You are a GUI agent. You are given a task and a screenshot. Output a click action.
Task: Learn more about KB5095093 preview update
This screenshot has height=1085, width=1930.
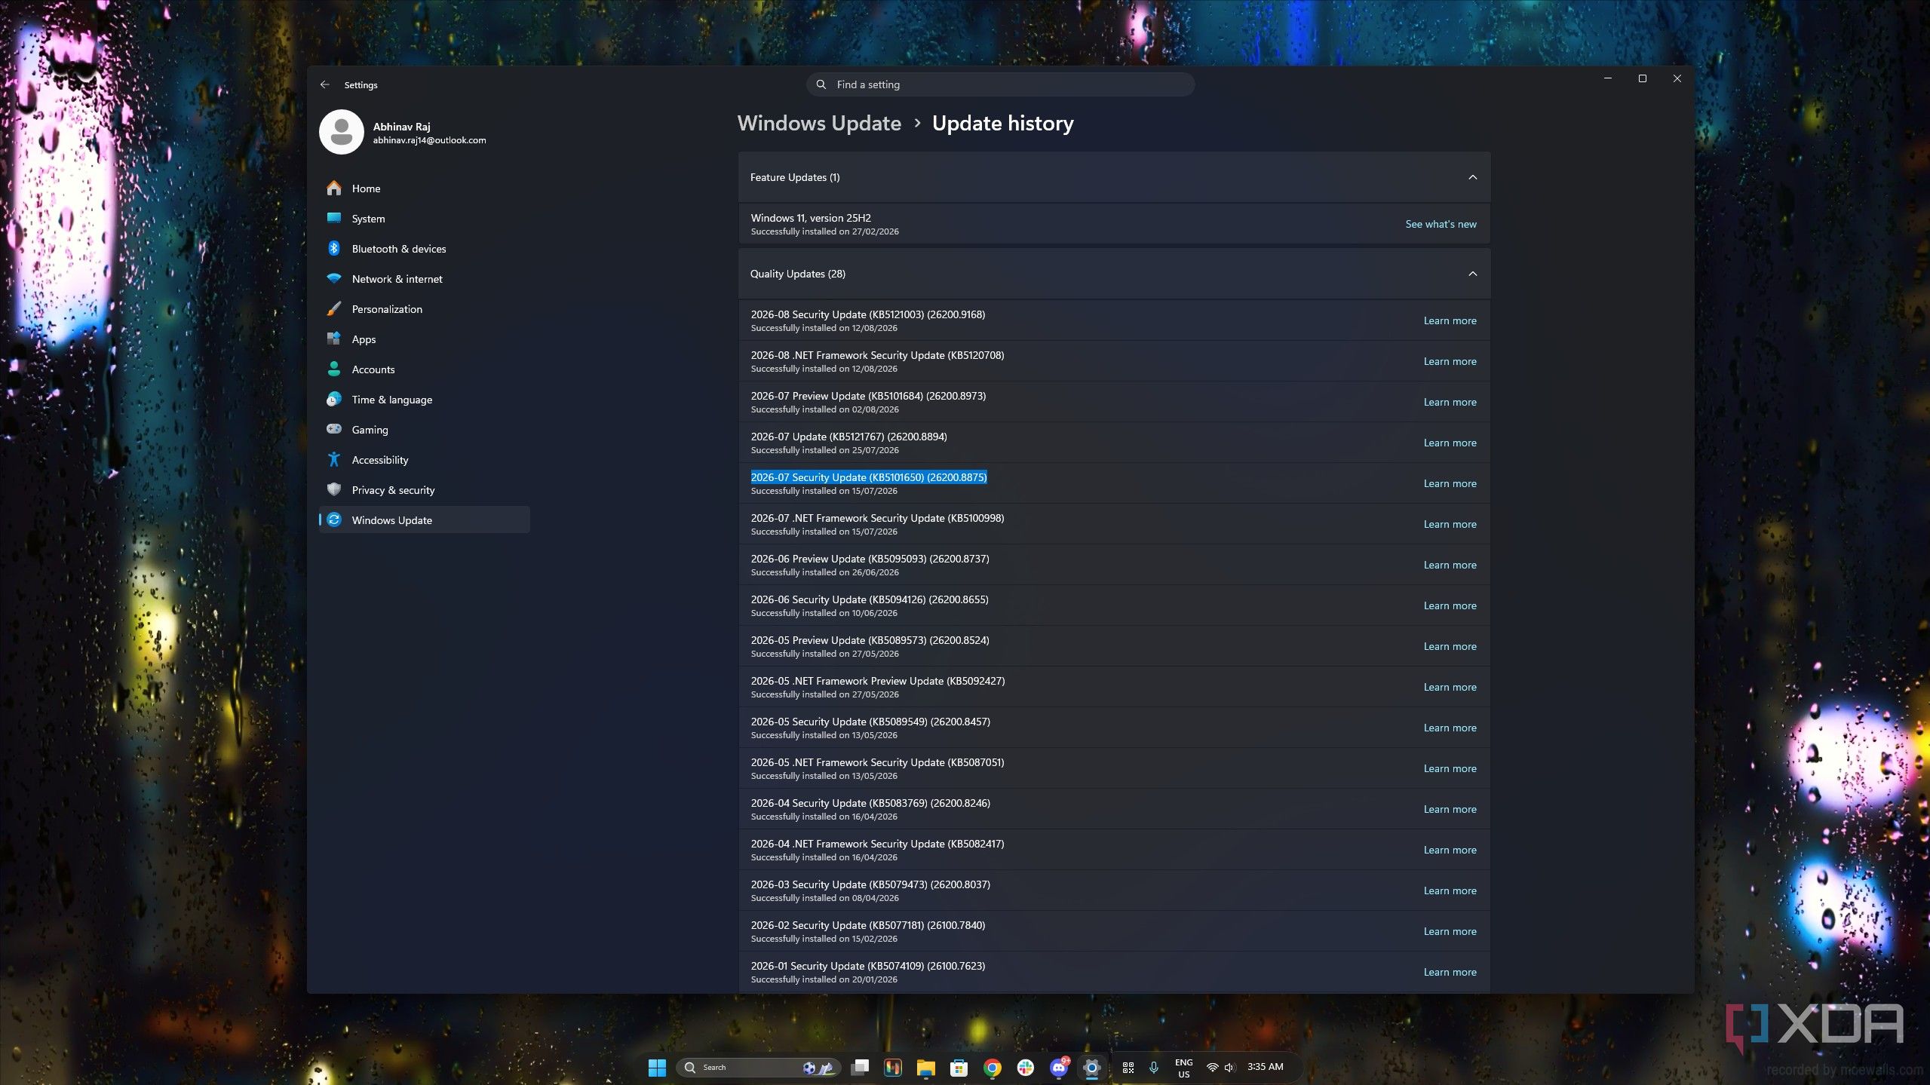(x=1450, y=565)
